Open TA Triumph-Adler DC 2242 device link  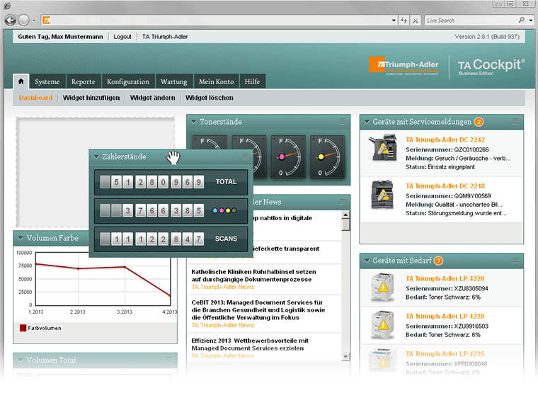click(x=445, y=139)
